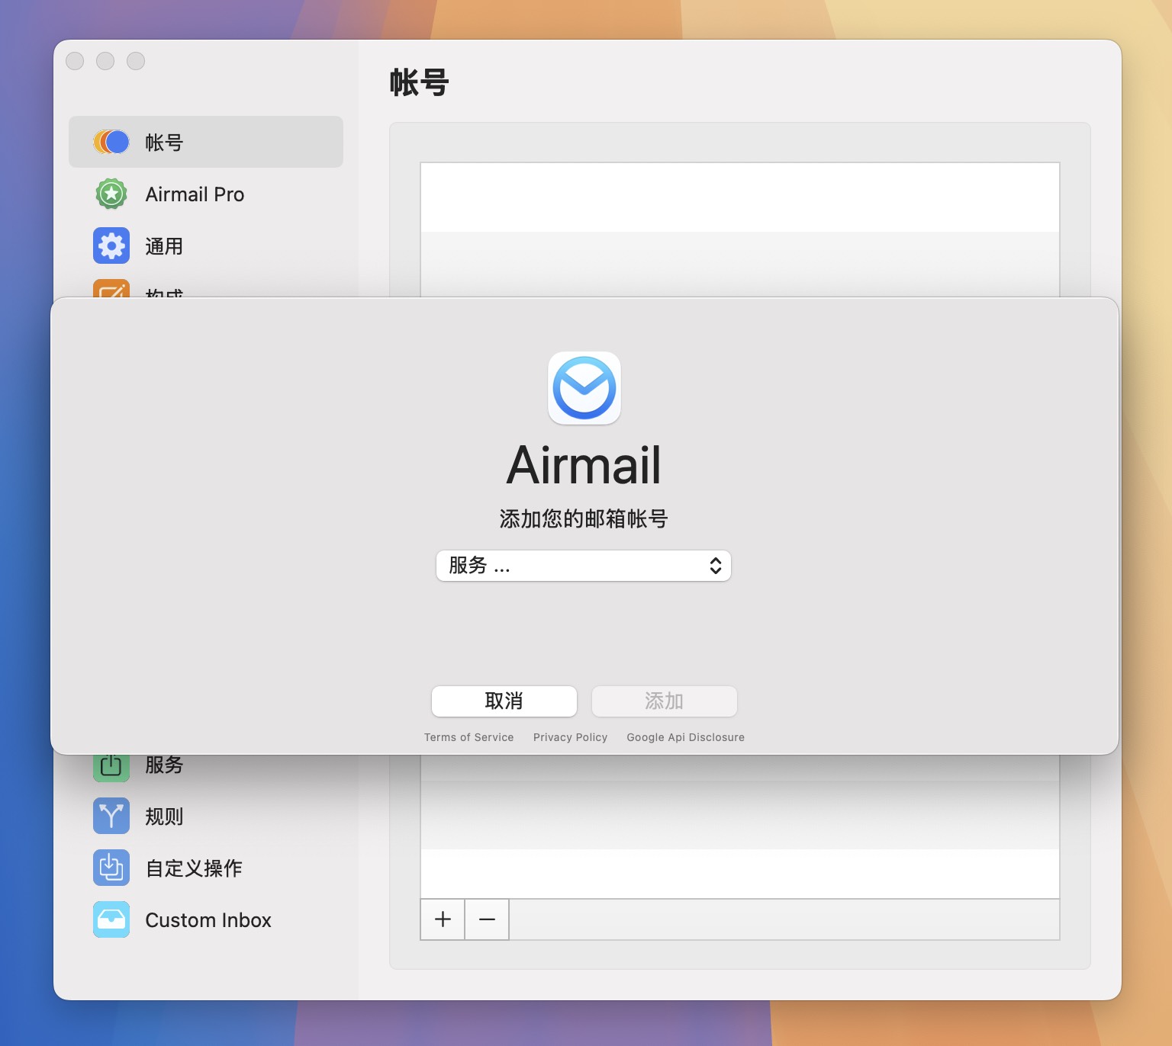
Task: Open the Google Api Disclosure link
Action: click(684, 736)
